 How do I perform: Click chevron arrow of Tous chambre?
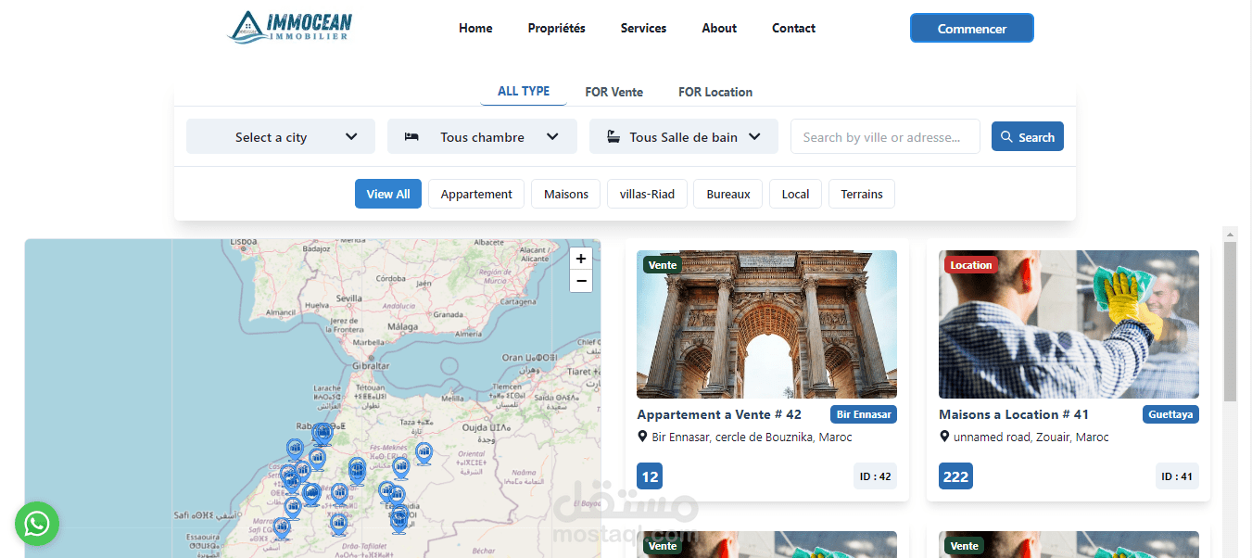coord(552,136)
